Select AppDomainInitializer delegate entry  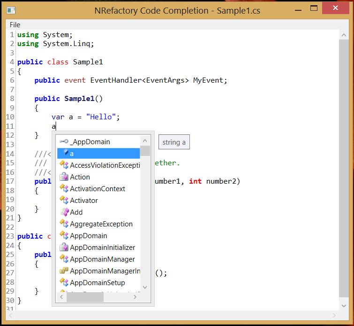98,248
